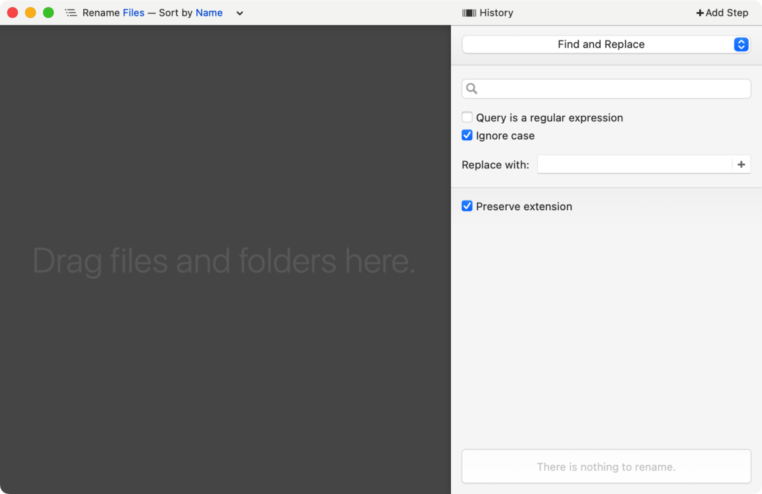762x494 pixels.
Task: Click into the Replace with field
Action: tap(635, 164)
